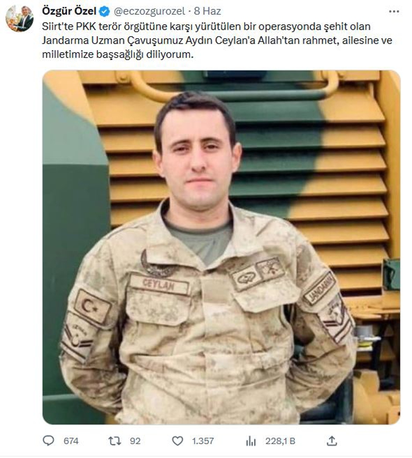
Task: Click the blue verified badge
Action: pos(105,12)
